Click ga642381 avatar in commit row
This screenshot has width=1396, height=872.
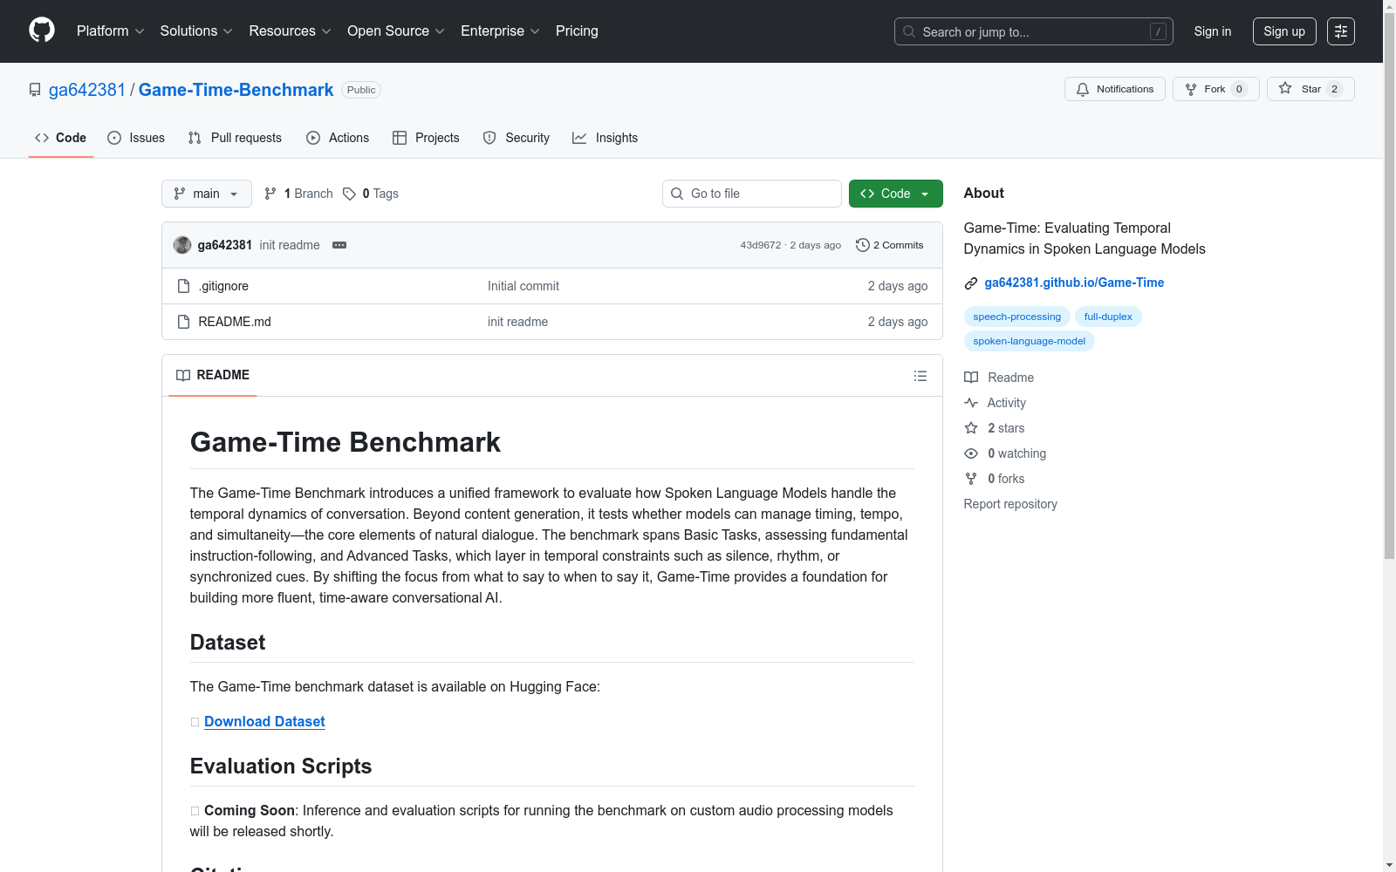click(182, 245)
